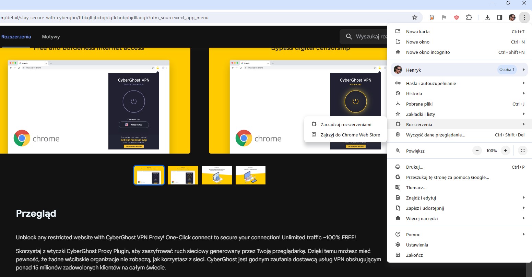This screenshot has width=532, height=277.
Task: Select Zarządzaj rozszerzeniami from the submenu
Action: pos(345,124)
